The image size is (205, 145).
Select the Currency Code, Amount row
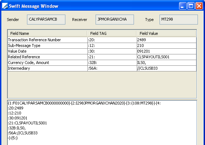point(102,63)
